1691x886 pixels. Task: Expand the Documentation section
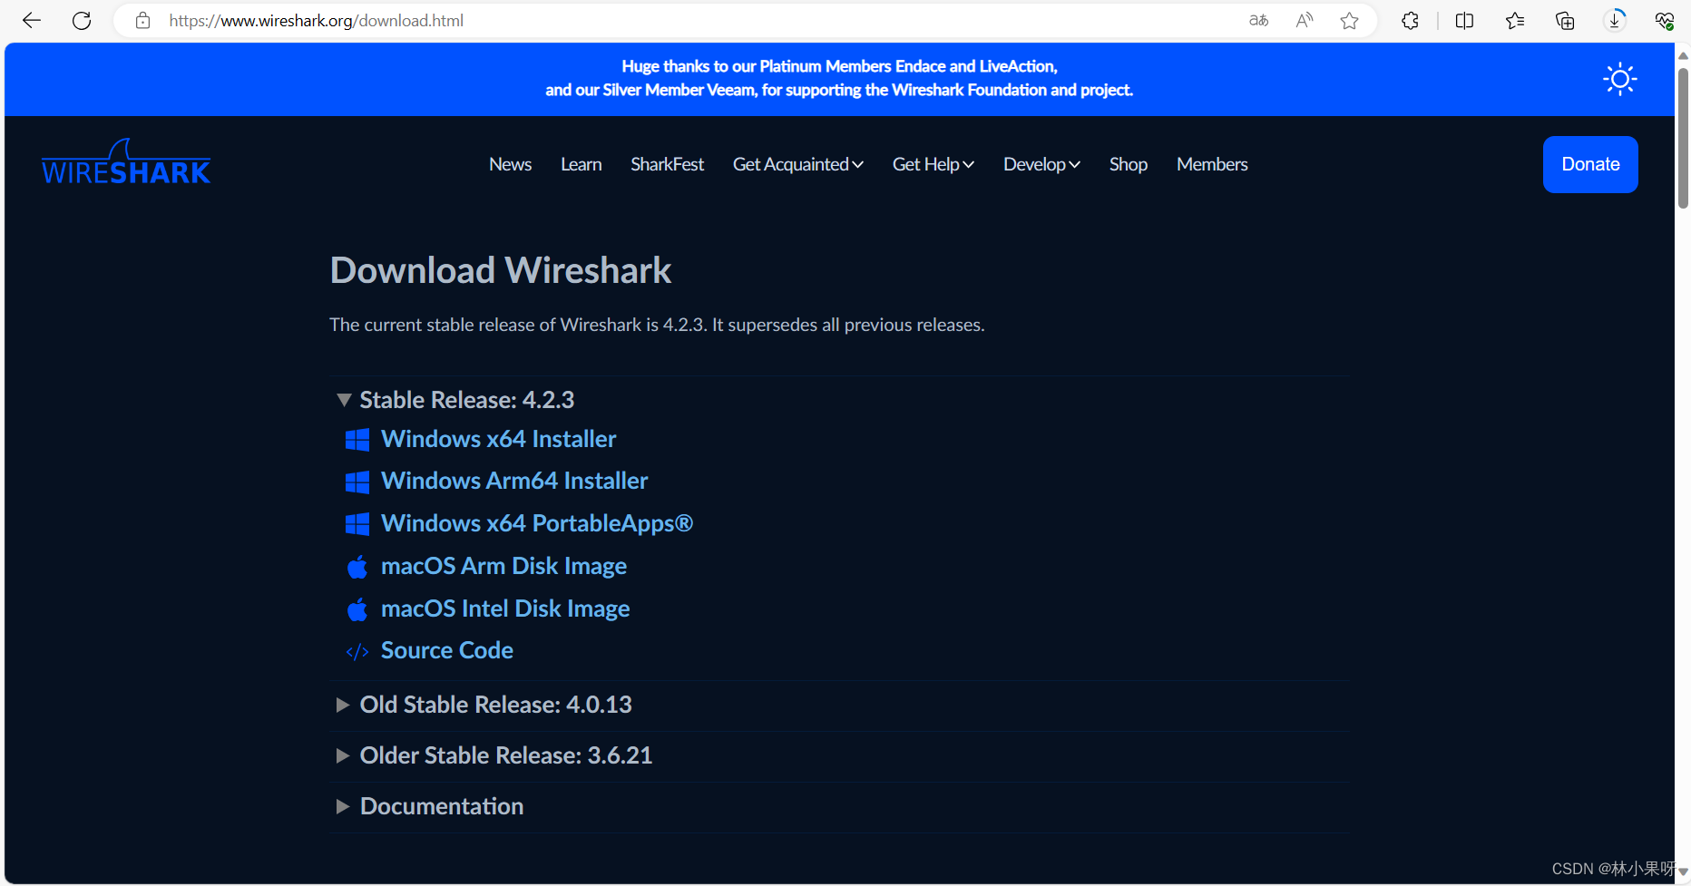(343, 806)
